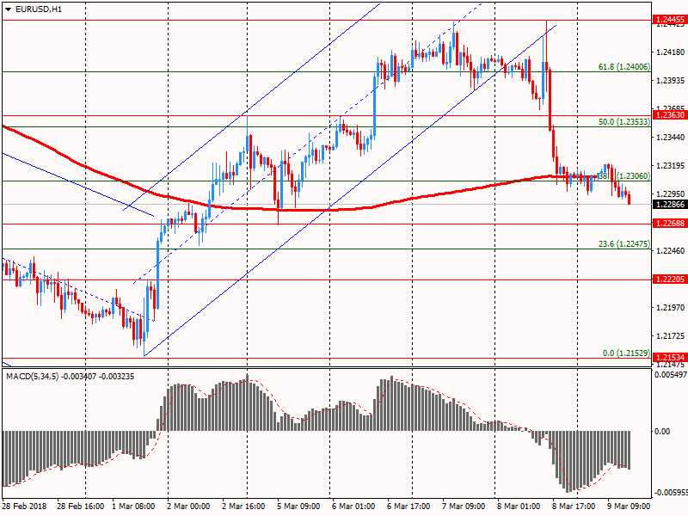Click the 1.24180 price scale value
Viewport: 688px width, 516px height.
[x=670, y=52]
